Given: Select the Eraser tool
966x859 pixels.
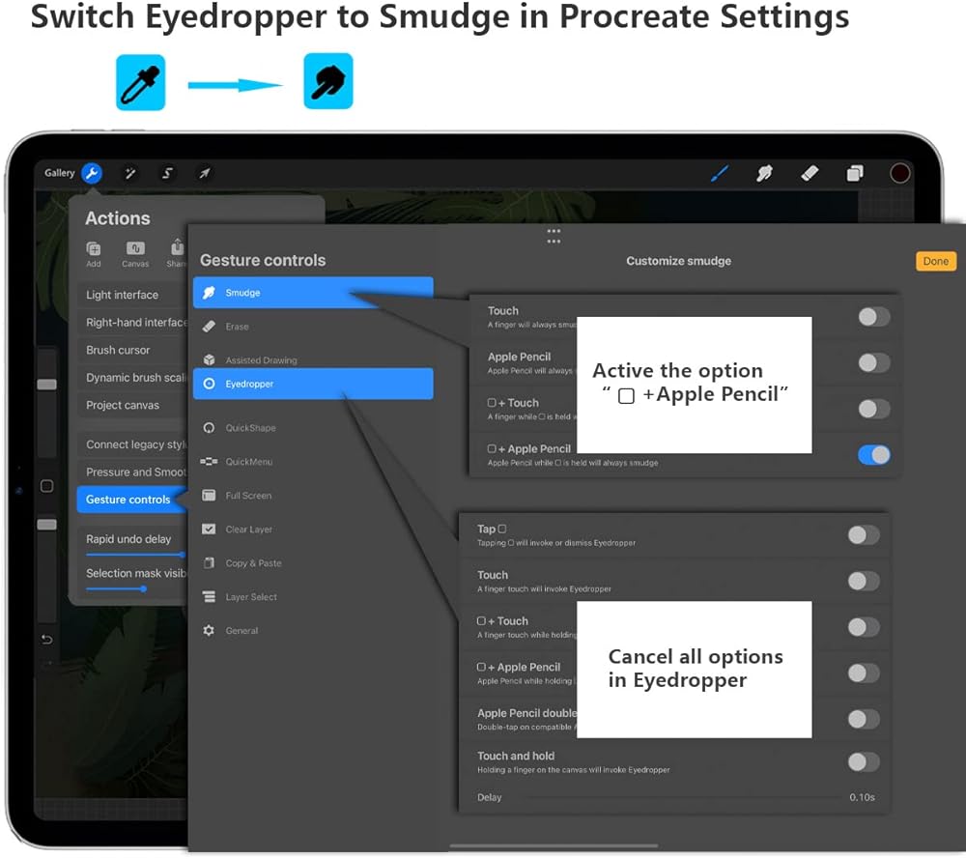Looking at the screenshot, I should 810,173.
